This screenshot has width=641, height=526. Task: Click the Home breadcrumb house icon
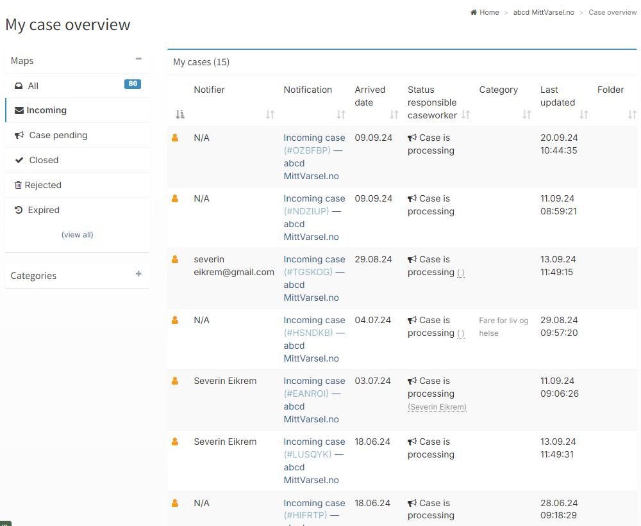pyautogui.click(x=474, y=12)
